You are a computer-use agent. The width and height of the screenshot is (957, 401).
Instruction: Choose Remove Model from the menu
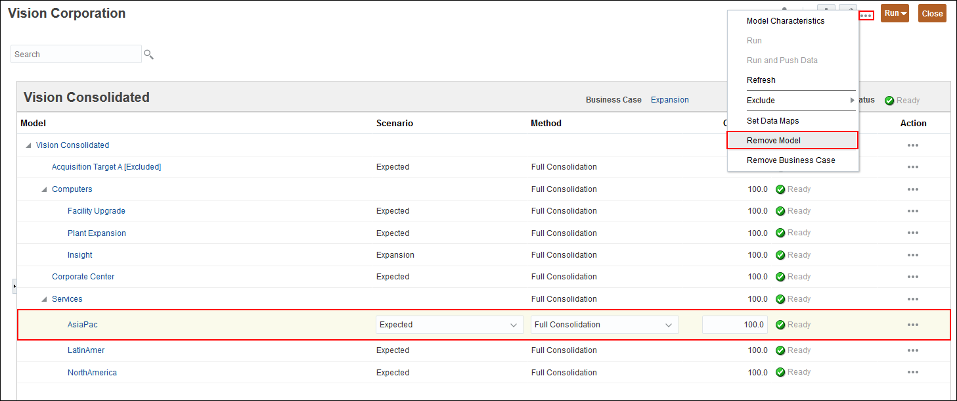[x=774, y=141]
